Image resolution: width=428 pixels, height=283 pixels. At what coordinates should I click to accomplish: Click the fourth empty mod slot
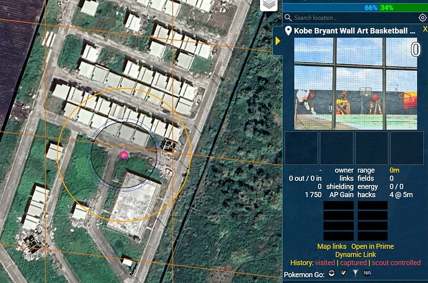pos(407,148)
